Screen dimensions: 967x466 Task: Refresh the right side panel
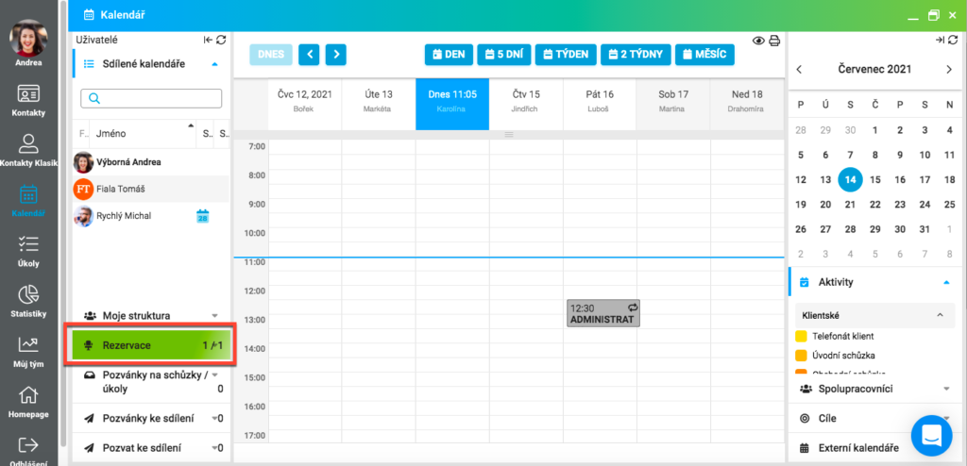pyautogui.click(x=954, y=40)
